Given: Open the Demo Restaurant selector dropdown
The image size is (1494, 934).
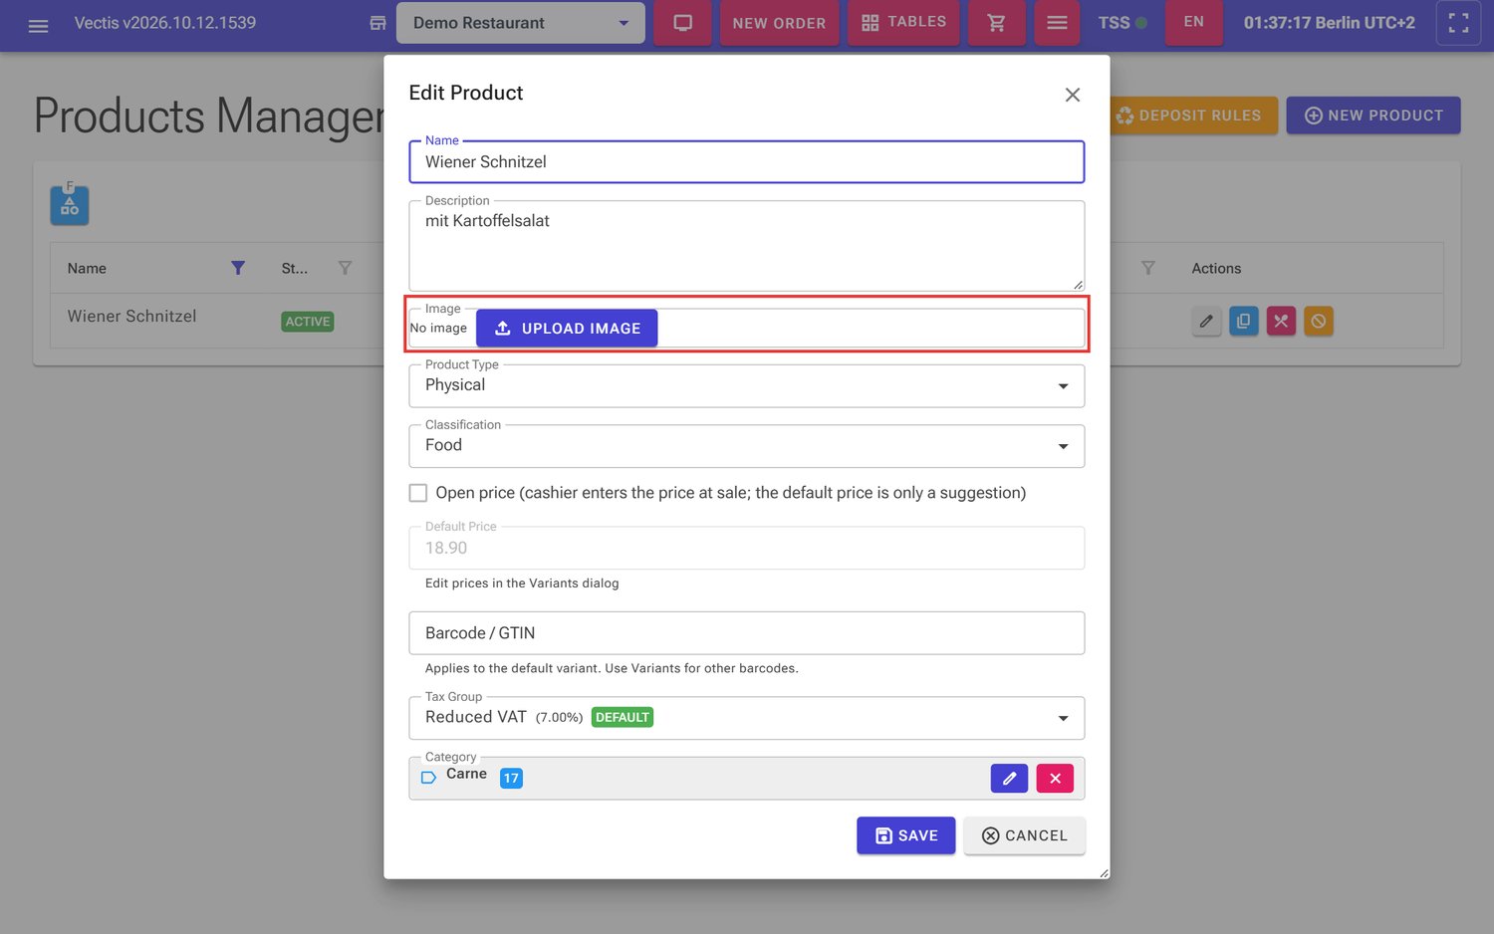Looking at the screenshot, I should (521, 23).
